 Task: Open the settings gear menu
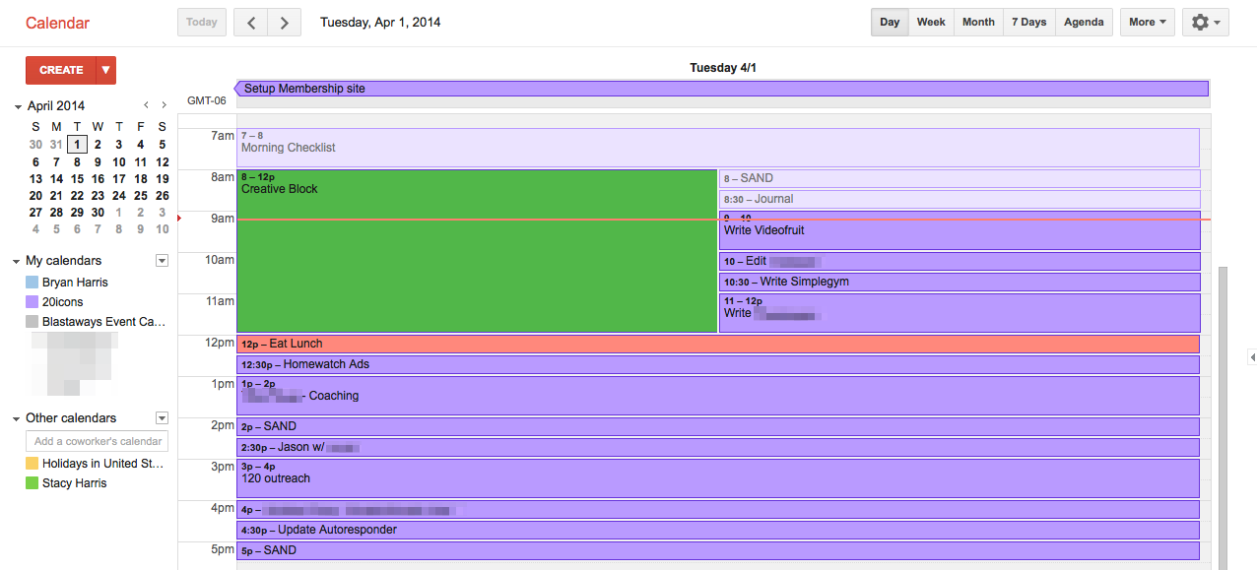1206,23
